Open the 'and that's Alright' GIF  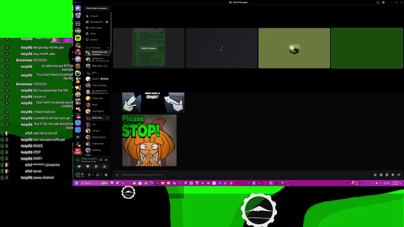pyautogui.click(x=153, y=102)
